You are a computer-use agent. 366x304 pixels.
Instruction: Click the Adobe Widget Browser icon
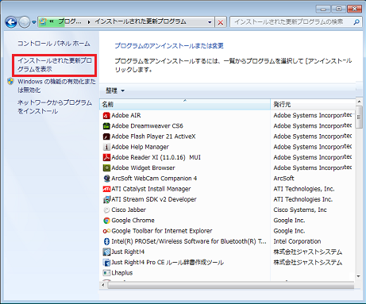click(x=106, y=168)
